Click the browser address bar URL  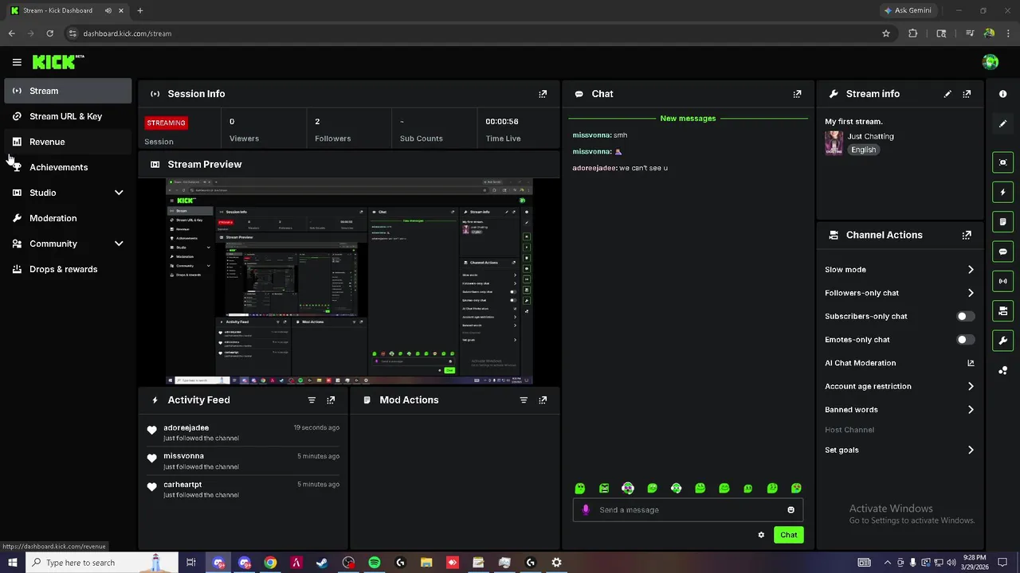(x=127, y=33)
